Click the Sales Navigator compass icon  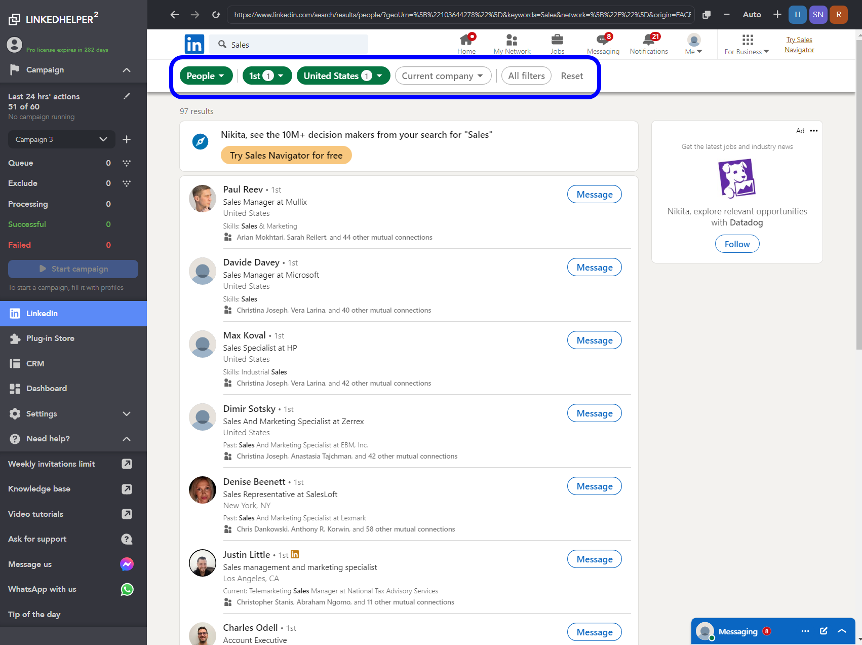click(x=201, y=141)
